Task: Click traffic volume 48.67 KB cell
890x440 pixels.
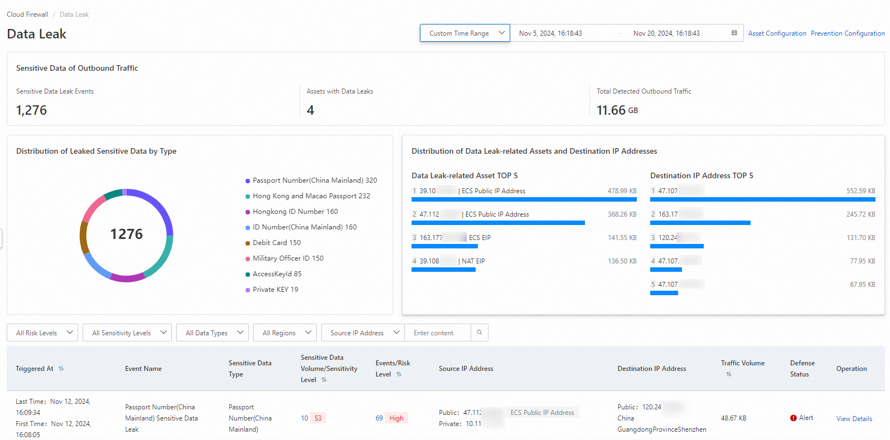Action: pos(733,418)
